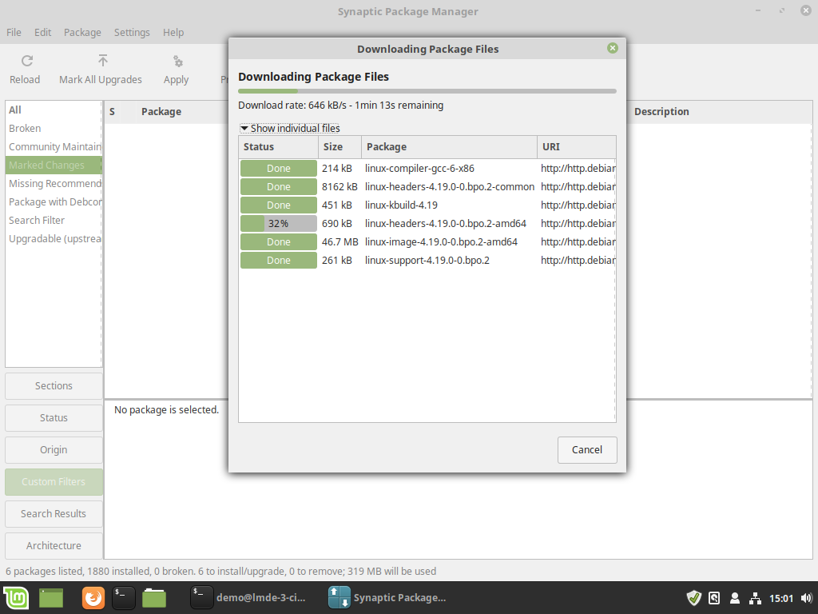Click the Apply gears icon
Screen dimensions: 818x614
pos(178,62)
